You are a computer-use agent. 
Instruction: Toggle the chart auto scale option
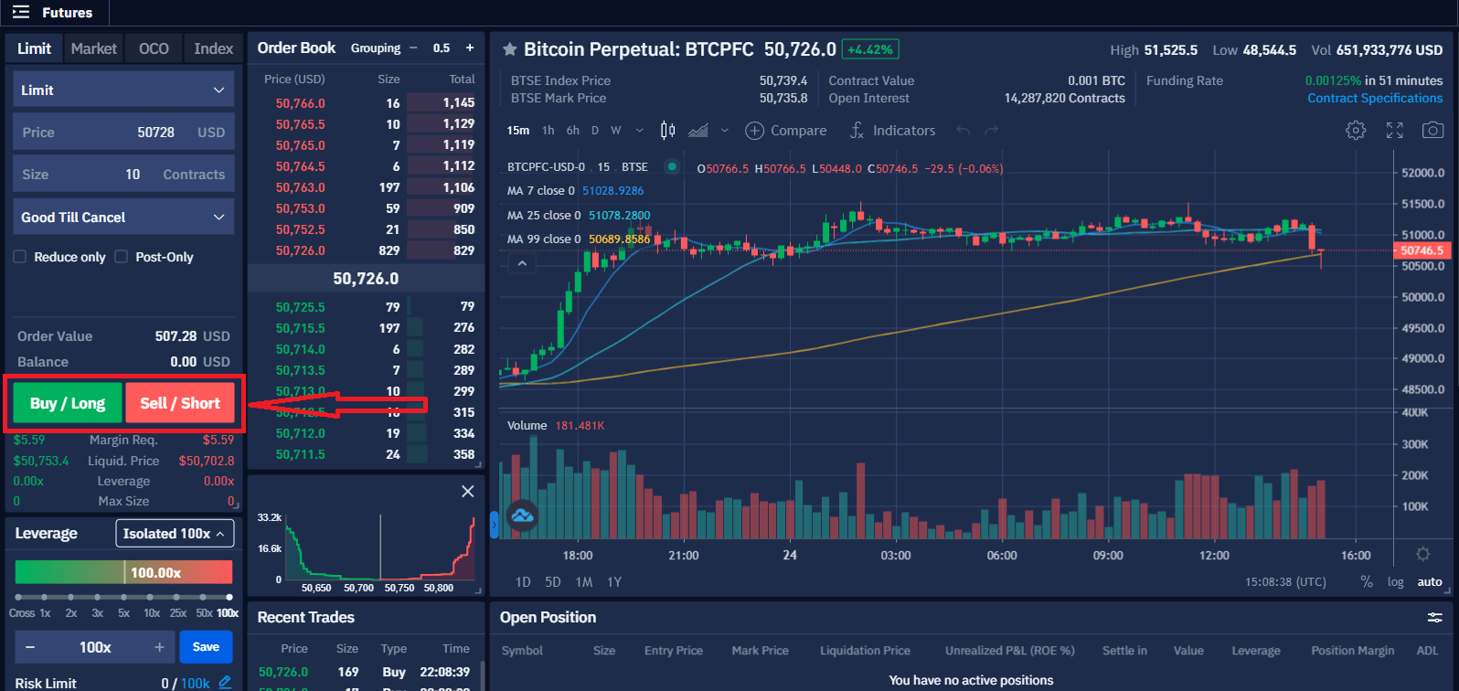pos(1429,581)
